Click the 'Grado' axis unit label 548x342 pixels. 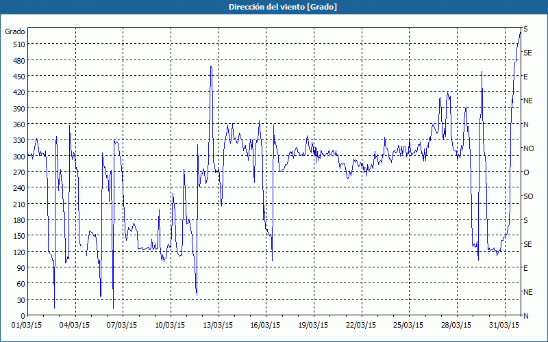(x=14, y=31)
